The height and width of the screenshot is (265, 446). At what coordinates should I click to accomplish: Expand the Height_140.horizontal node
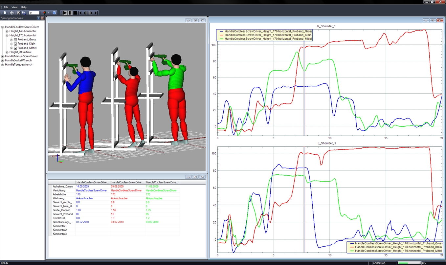7,31
